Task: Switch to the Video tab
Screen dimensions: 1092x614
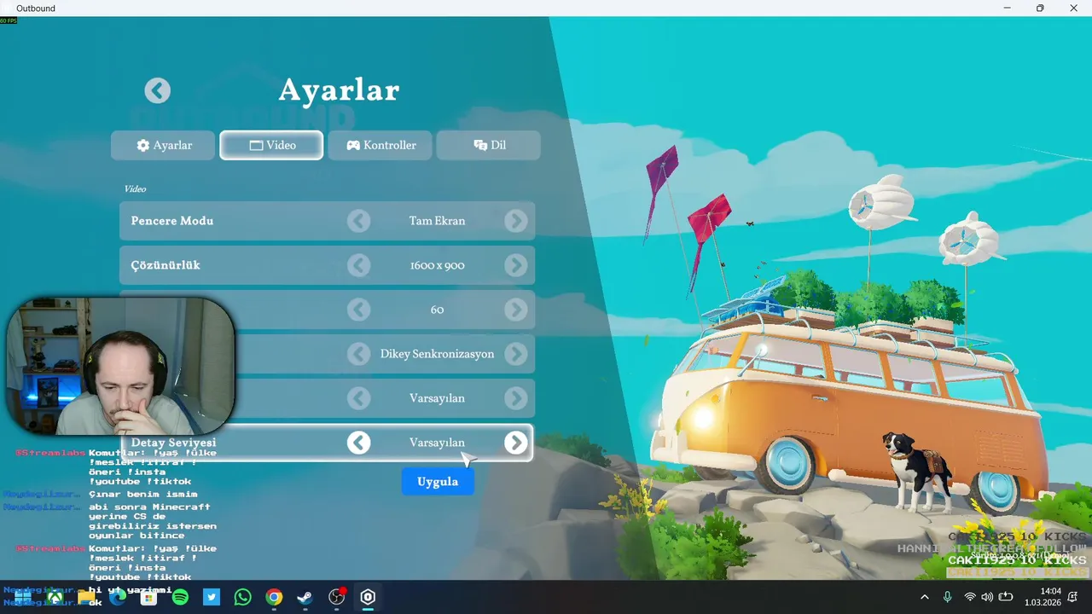Action: point(271,145)
